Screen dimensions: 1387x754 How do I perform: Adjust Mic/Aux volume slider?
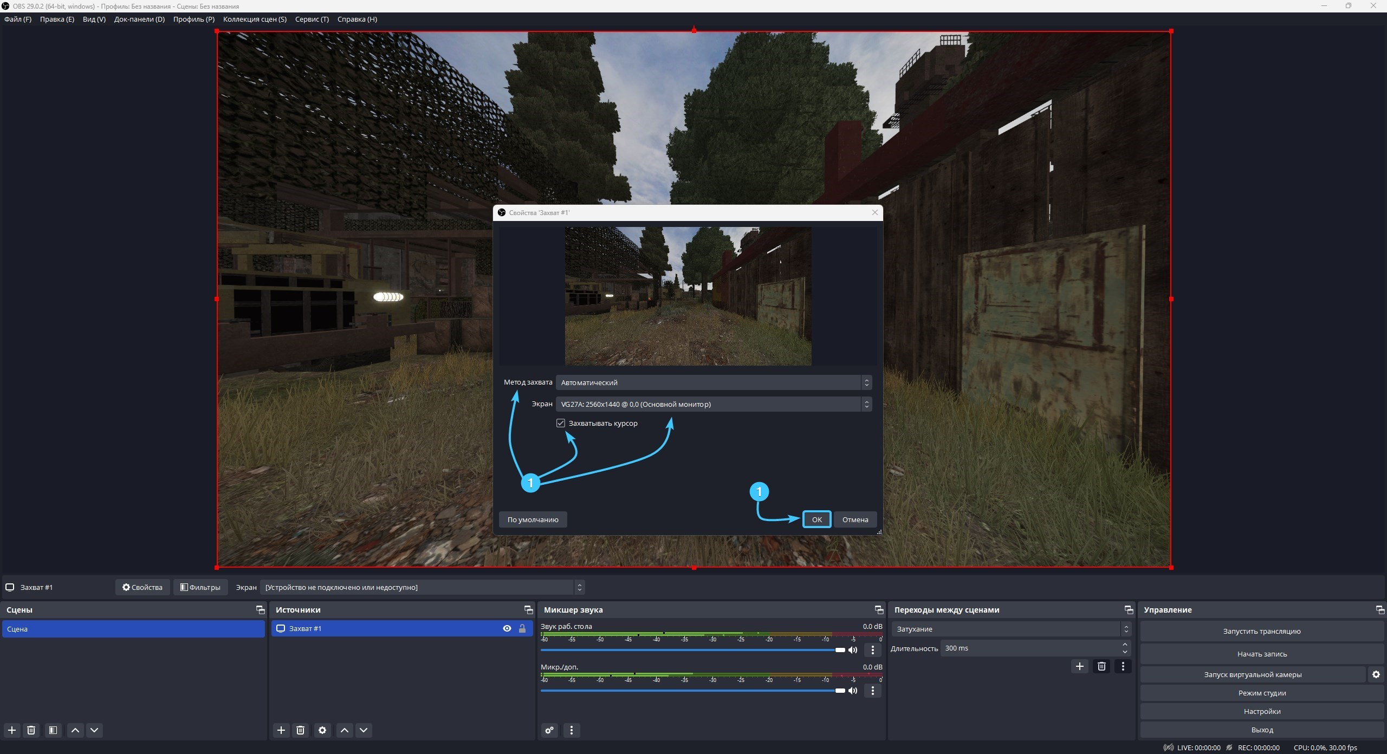693,690
